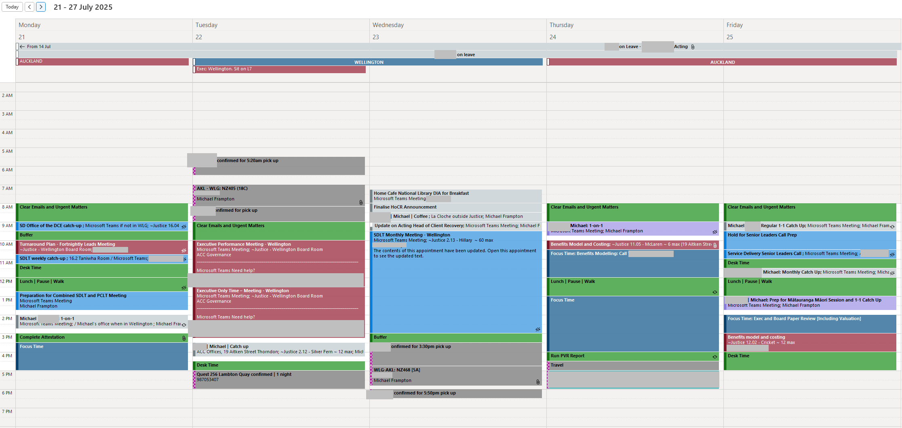Advance to next week arrow

pyautogui.click(x=41, y=7)
